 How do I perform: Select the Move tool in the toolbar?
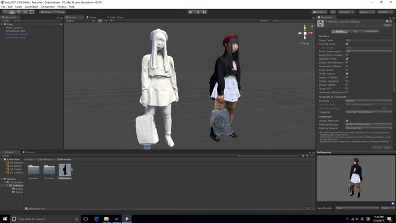12,12
